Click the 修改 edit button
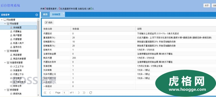 (x=49, y=22)
